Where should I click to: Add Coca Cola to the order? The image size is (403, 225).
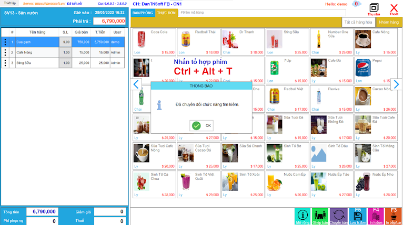tap(154, 42)
